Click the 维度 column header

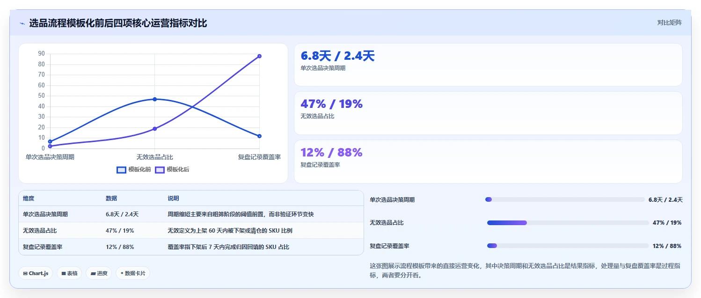click(x=29, y=199)
